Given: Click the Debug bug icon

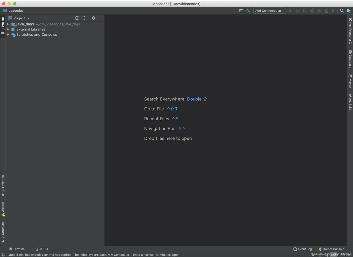Looking at the screenshot, I should 298,11.
